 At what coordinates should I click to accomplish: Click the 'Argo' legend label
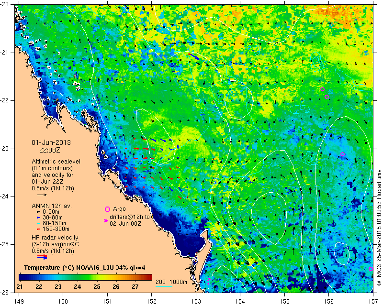coord(119,209)
